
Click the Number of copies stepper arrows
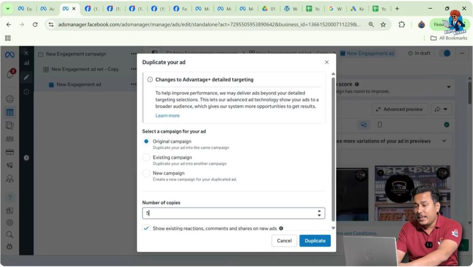[x=319, y=213]
